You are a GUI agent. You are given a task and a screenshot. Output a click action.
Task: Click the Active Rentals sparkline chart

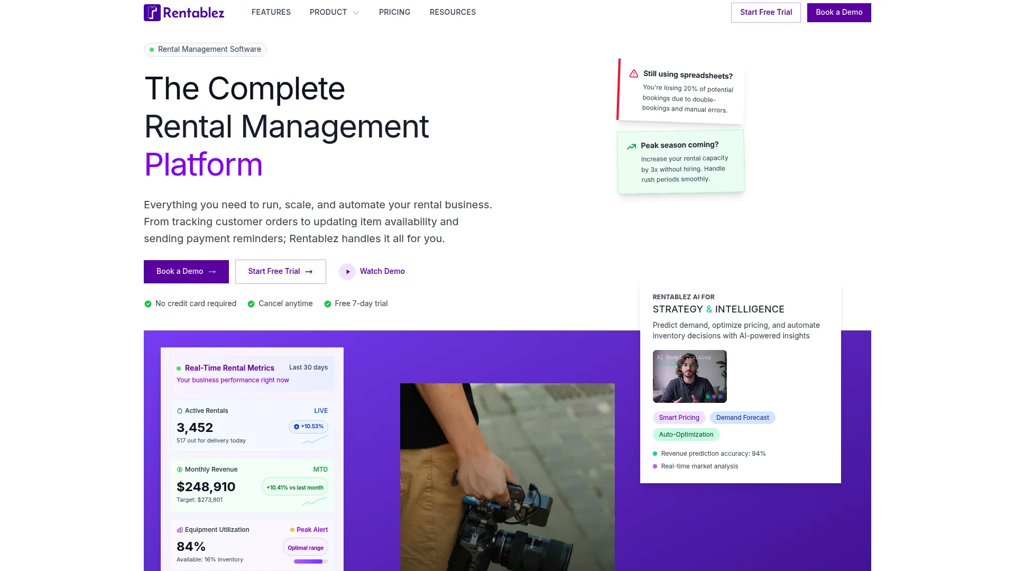click(x=315, y=439)
